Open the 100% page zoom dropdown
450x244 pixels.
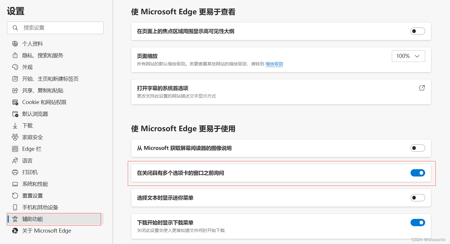[x=408, y=56]
